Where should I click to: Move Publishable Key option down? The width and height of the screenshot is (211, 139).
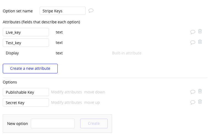(x=95, y=92)
